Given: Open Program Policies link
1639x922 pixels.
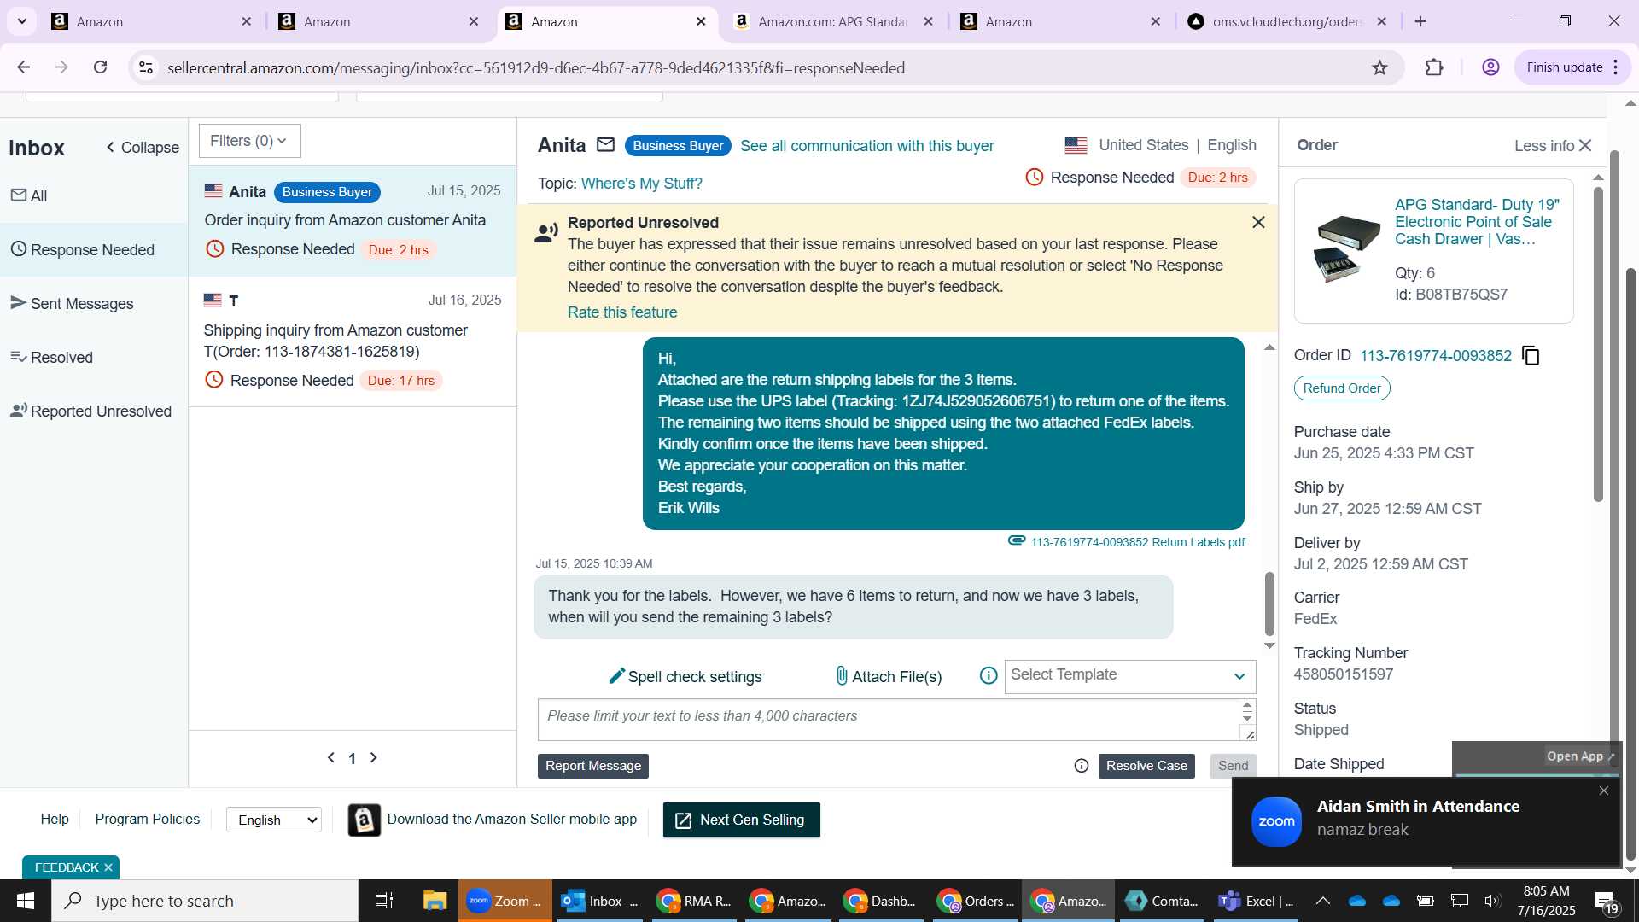Looking at the screenshot, I should point(147,819).
